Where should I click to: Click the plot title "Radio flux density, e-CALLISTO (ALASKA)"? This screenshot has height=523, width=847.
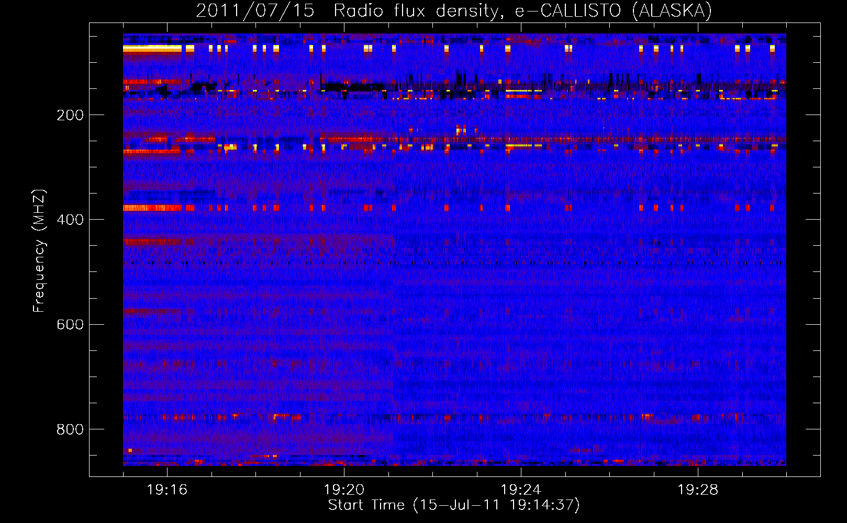pyautogui.click(x=523, y=10)
